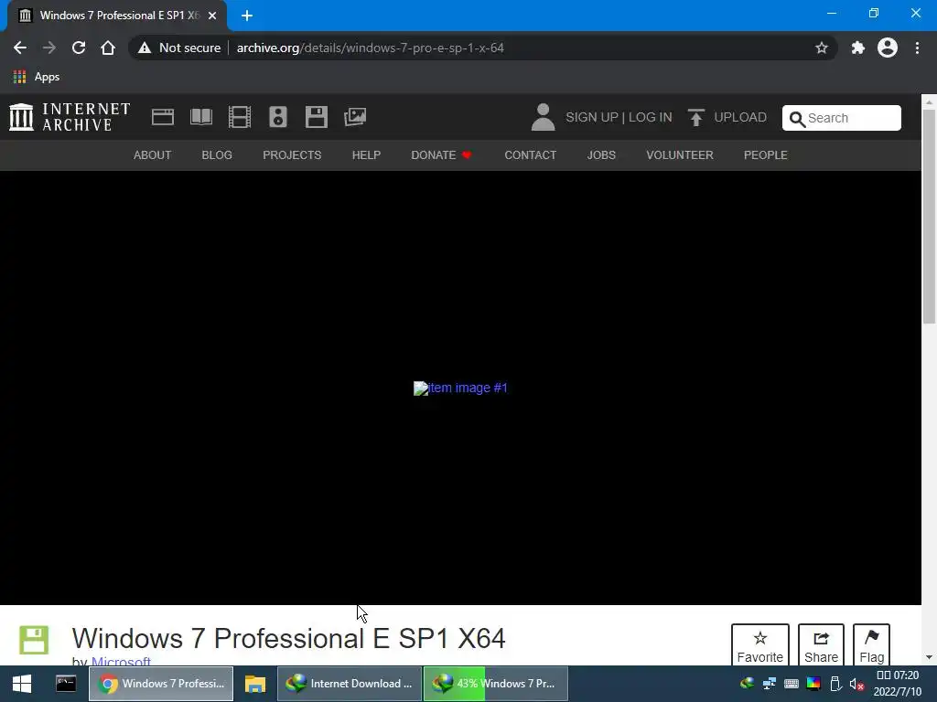Click the SIGN UP link
Screen dimensions: 937x702
[x=592, y=118]
